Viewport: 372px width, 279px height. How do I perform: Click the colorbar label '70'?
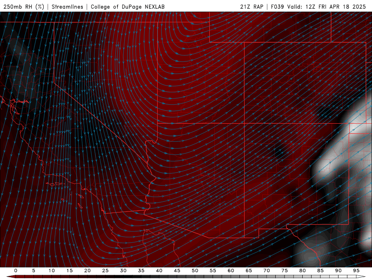click(x=266, y=271)
